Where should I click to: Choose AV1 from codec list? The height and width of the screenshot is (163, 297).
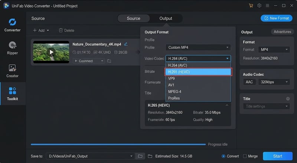tap(198, 85)
